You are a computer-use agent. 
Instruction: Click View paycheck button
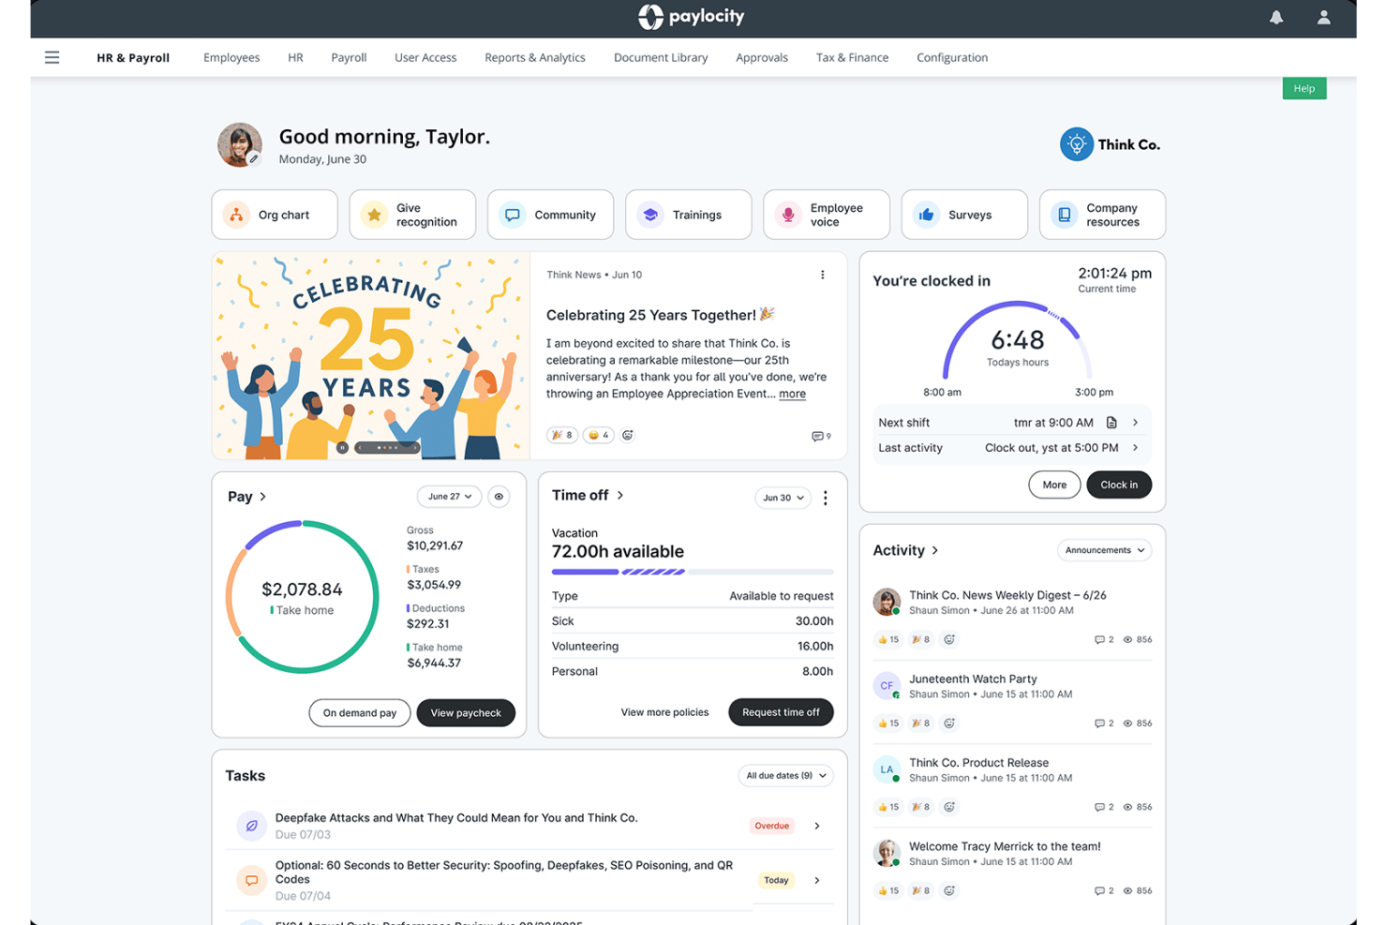point(466,713)
